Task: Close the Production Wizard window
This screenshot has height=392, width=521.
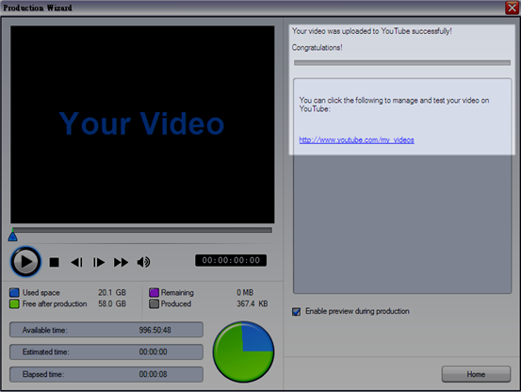Action: click(512, 8)
